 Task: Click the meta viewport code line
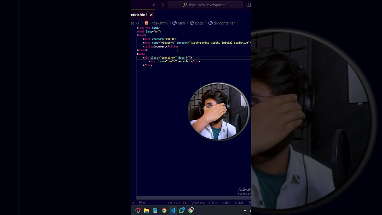point(197,43)
